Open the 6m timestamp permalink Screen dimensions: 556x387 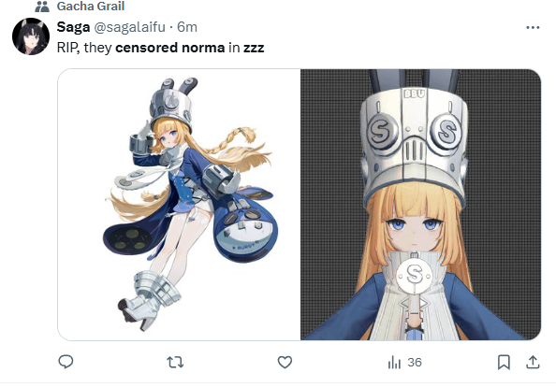pyautogui.click(x=187, y=27)
